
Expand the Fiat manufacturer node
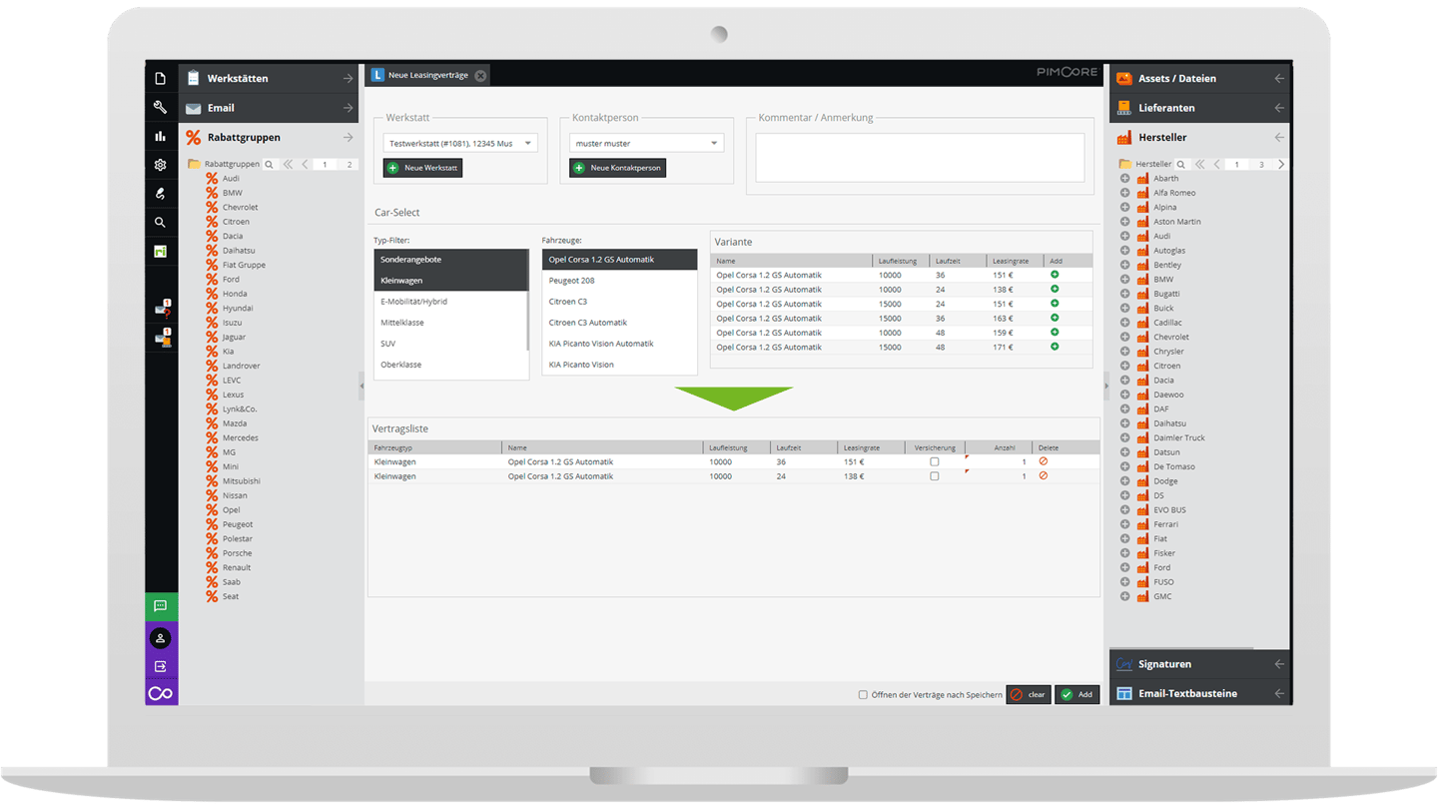click(x=1124, y=538)
